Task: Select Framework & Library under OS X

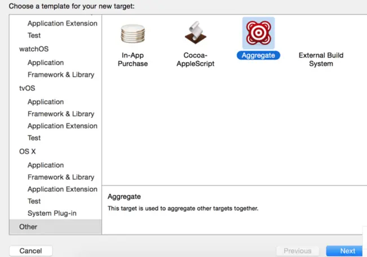Action: [61, 177]
